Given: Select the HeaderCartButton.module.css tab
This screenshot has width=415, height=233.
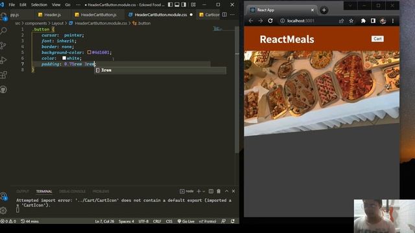Looking at the screenshot, I should 161,15.
